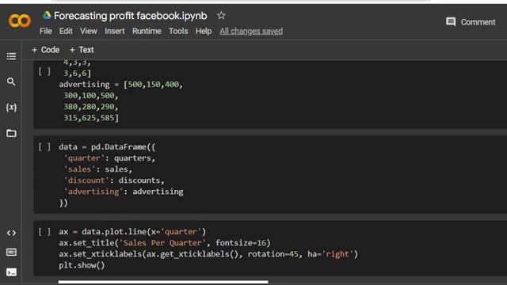Open the terminal icon
507x285 pixels.
point(11,272)
